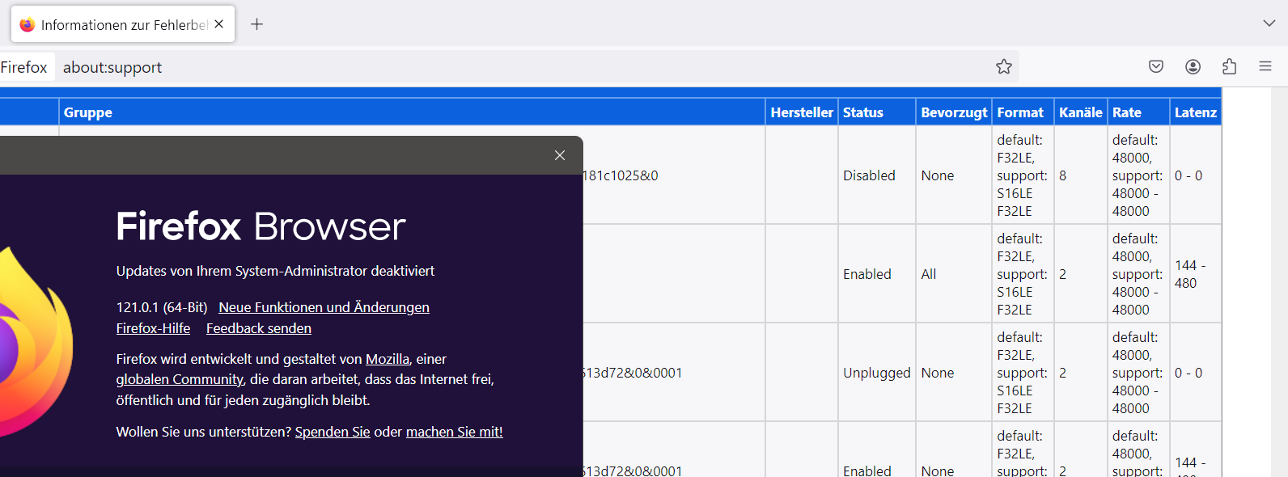Screen dimensions: 1288x477
Task: Open the globalen Community link
Action: pyautogui.click(x=180, y=379)
